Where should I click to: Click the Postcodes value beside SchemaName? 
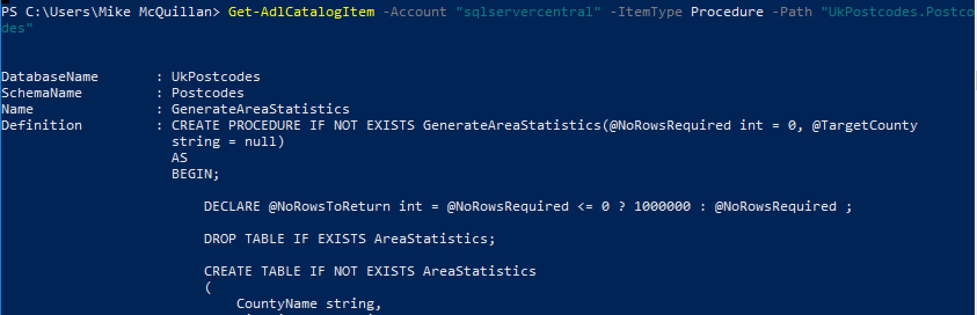point(207,93)
